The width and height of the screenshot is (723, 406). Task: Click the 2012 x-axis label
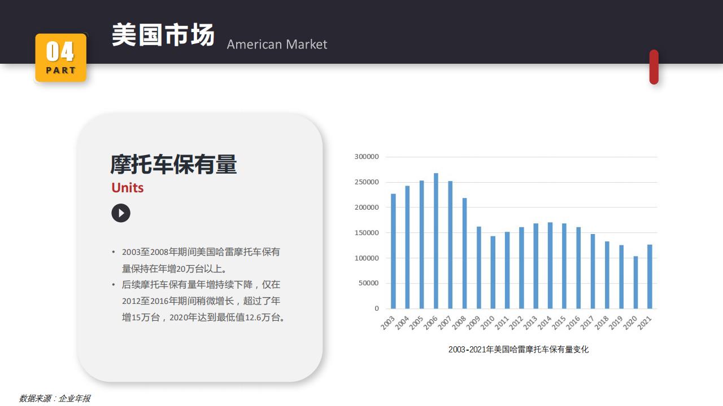click(x=516, y=323)
